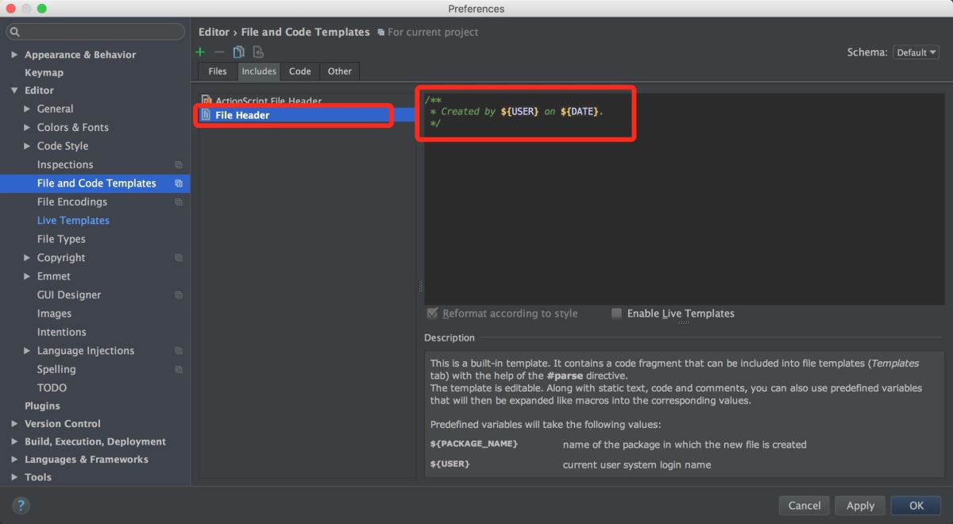Click the ${DATE} variable in the template

[x=579, y=112]
